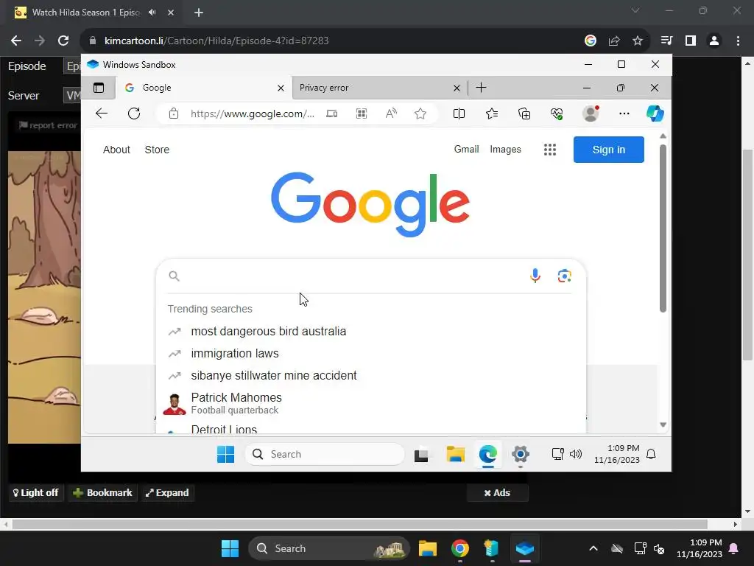Open Sandbox notification bell
The width and height of the screenshot is (754, 566).
[x=651, y=454]
